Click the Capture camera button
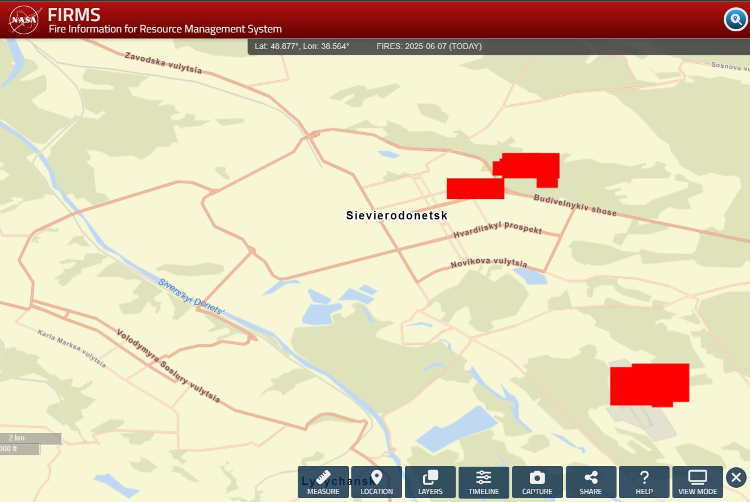This screenshot has height=502, width=750. [537, 482]
